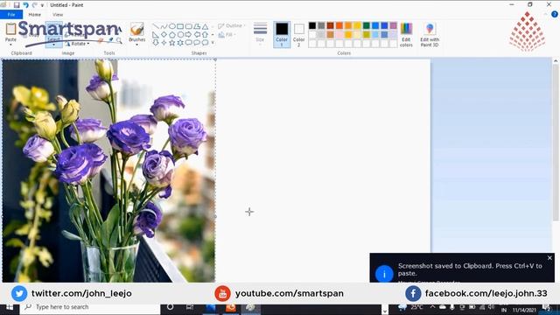
Task: Click the Paste clipboard icon
Action: point(10,29)
